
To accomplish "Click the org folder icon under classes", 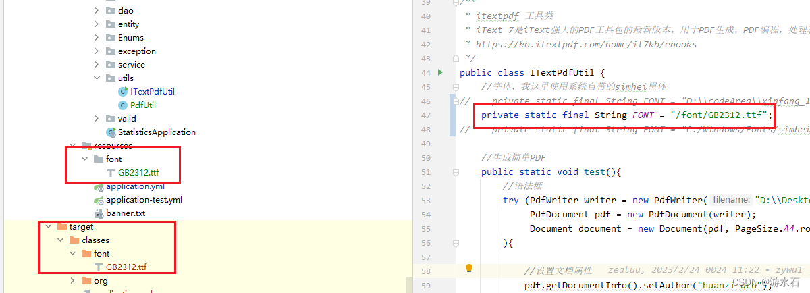I will point(86,281).
